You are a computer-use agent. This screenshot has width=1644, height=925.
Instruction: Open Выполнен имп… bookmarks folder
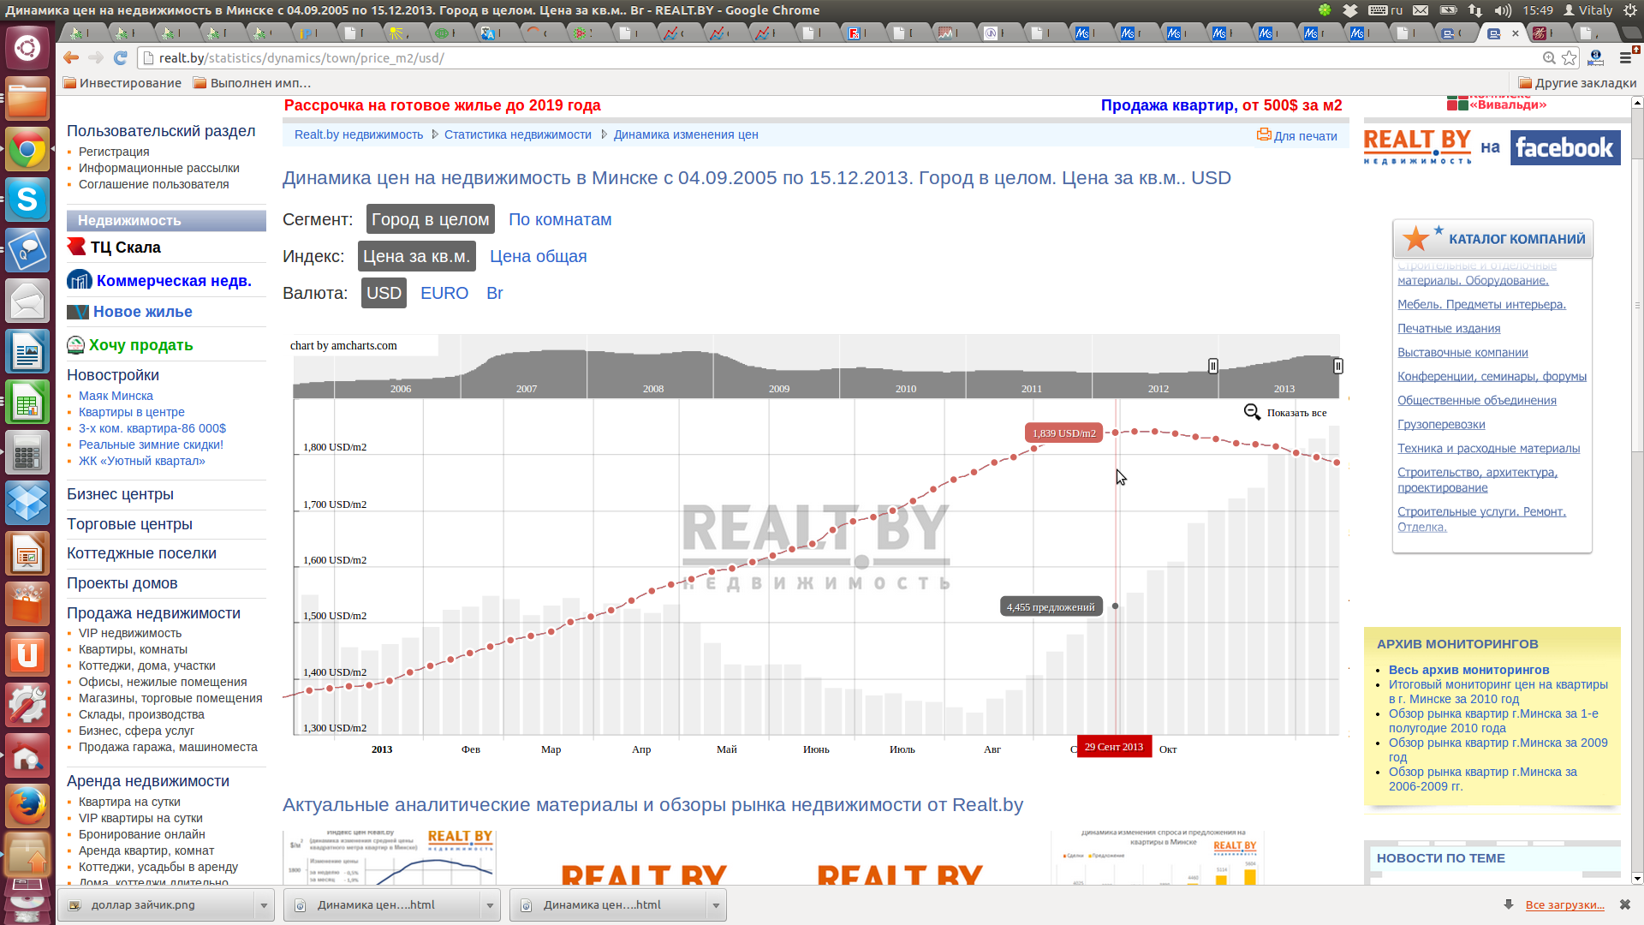(252, 83)
